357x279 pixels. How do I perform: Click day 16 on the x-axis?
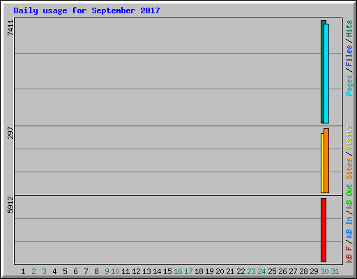(x=178, y=271)
